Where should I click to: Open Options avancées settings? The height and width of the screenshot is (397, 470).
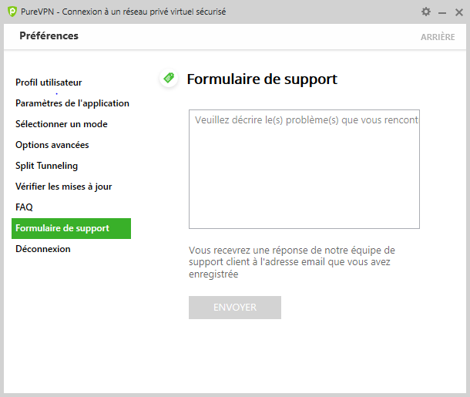point(52,145)
